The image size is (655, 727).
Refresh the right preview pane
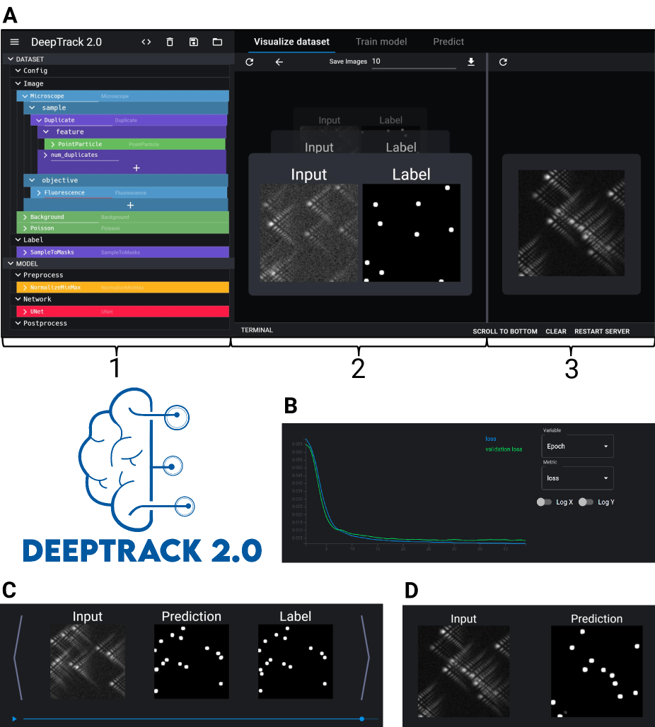point(503,61)
